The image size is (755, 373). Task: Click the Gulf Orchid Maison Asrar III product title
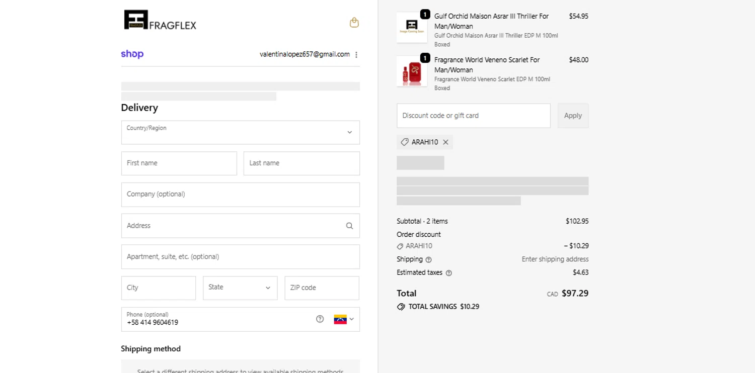click(491, 21)
